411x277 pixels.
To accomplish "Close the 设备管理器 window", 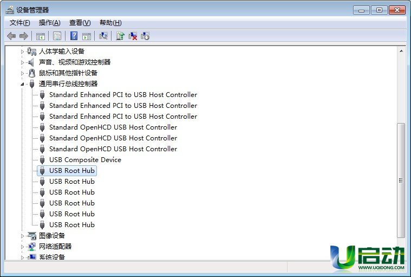I will click(x=397, y=10).
